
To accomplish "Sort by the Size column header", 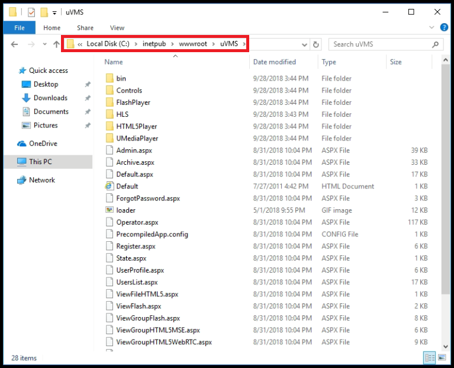I will [x=395, y=62].
